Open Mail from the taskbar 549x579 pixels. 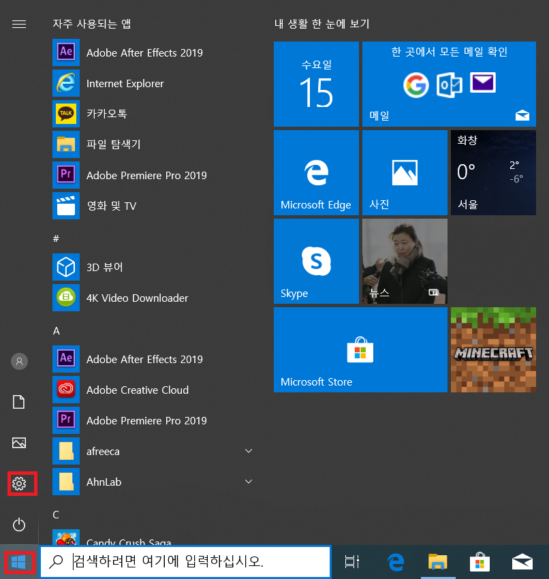522,562
